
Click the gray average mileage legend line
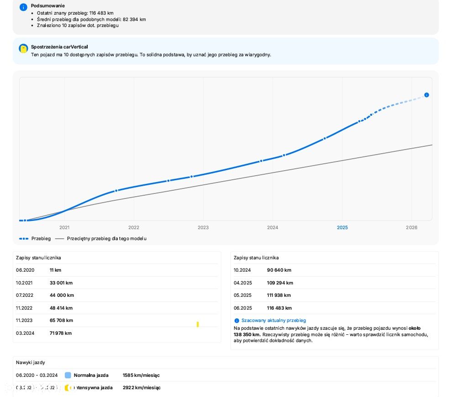click(59, 238)
